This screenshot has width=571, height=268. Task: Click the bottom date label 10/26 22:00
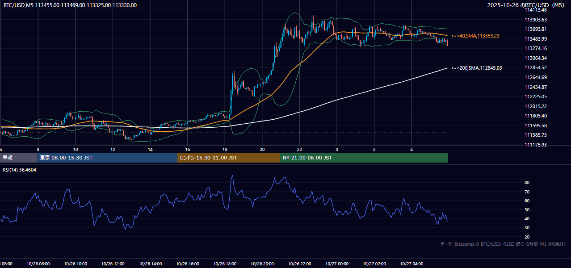tap(299, 264)
